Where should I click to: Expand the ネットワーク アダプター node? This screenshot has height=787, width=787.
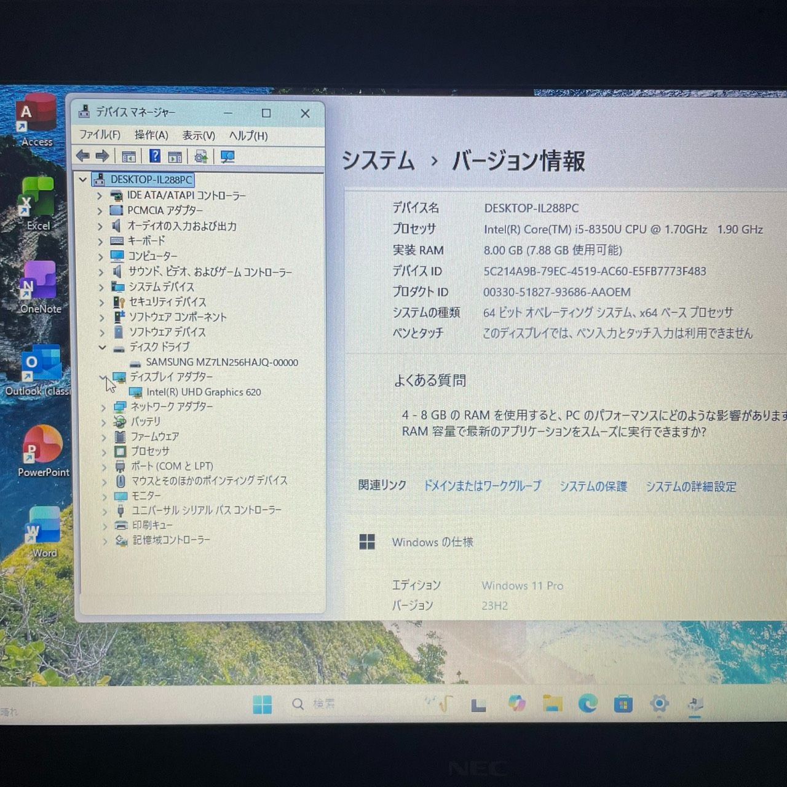(103, 407)
